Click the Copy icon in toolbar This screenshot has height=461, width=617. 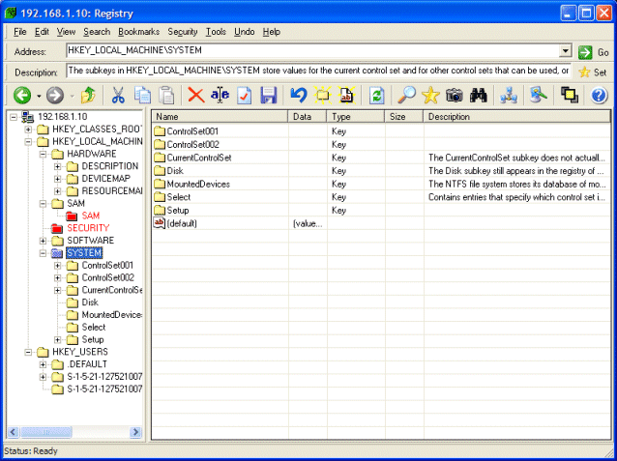point(142,95)
